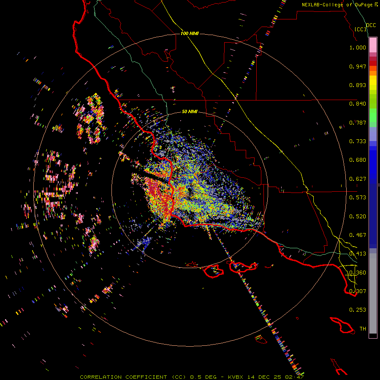Click the 0.253 scale value
Image resolution: width=380 pixels, height=380 pixels.
click(358, 310)
